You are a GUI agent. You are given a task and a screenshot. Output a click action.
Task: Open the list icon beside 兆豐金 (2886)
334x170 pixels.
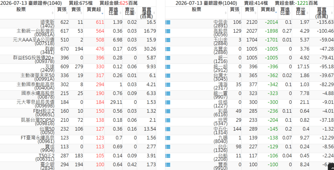coord(167,49)
